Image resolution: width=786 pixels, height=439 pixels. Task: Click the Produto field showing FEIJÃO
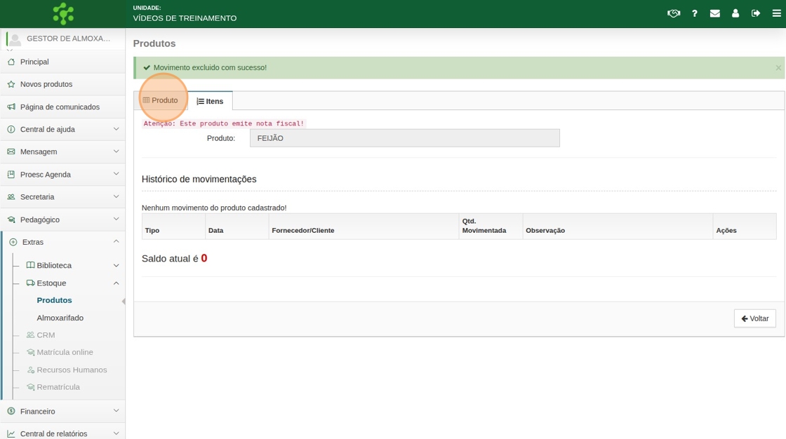404,138
